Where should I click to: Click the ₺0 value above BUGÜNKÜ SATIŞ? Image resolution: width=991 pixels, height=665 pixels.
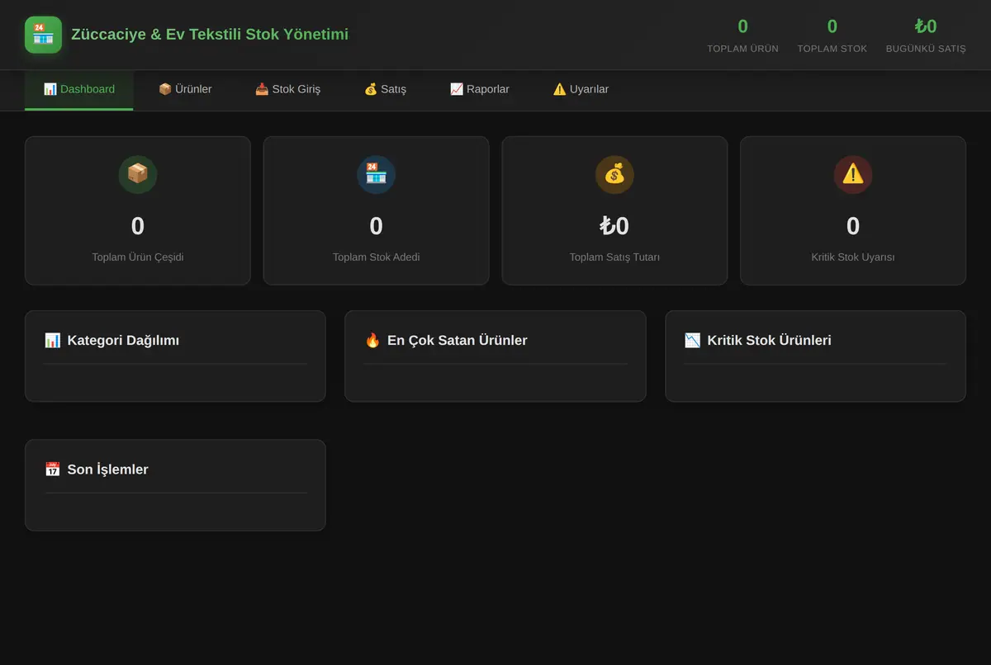click(x=926, y=26)
